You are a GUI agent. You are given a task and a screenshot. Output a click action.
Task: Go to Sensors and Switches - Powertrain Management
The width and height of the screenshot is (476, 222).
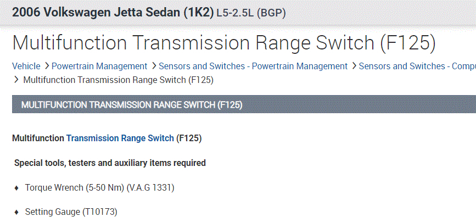pos(253,66)
